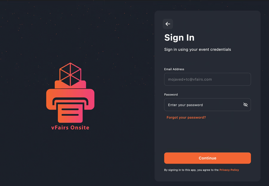The image size is (269, 186).
Task: Click the mojaved+tc@vfairs.com placeholder text
Action: pyautogui.click(x=190, y=79)
